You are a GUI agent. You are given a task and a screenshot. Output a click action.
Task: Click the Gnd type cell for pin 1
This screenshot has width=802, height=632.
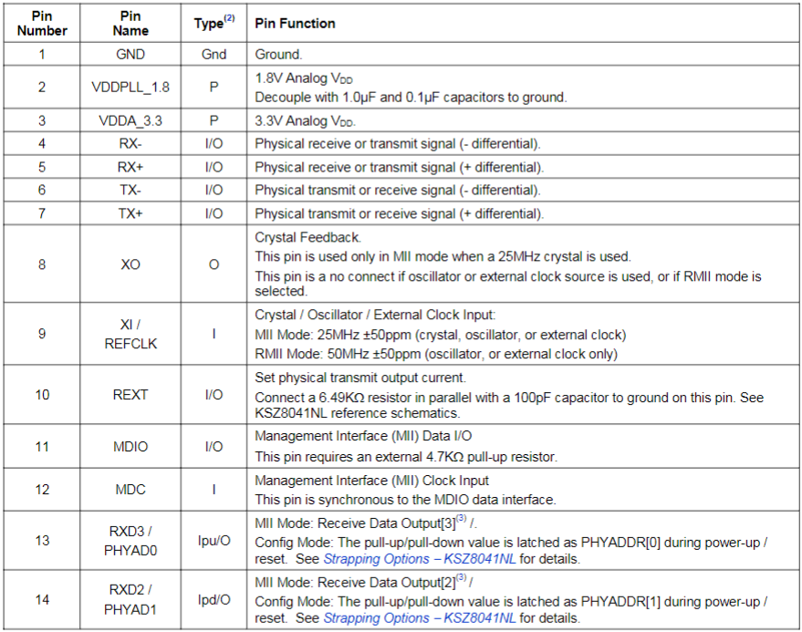(214, 55)
